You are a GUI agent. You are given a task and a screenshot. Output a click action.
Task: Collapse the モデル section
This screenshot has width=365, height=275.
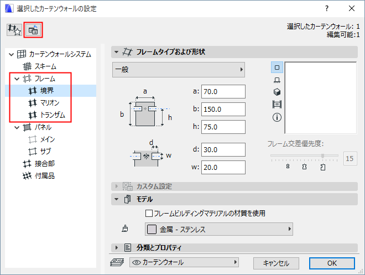116,199
